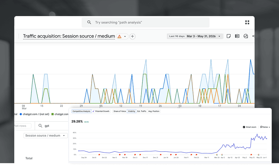Open the Insights trend icon in the report toolbar
Image resolution: width=279 pixels, height=166 pixels.
pos(246,36)
